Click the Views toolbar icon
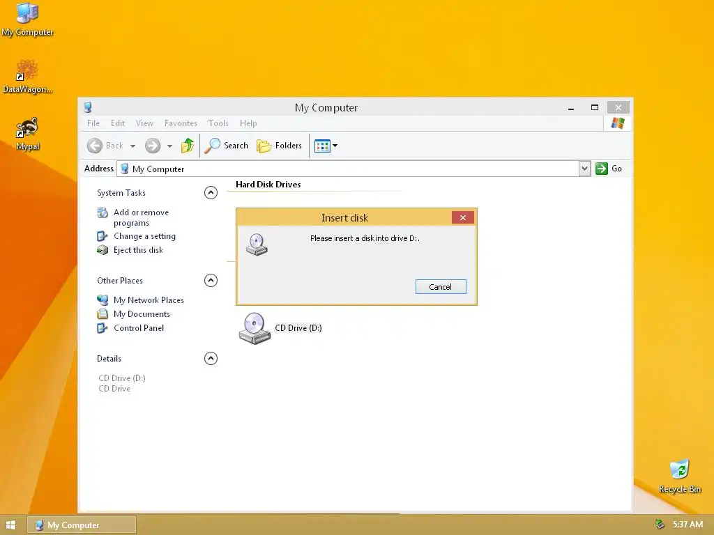This screenshot has height=535, width=714. pyautogui.click(x=322, y=146)
